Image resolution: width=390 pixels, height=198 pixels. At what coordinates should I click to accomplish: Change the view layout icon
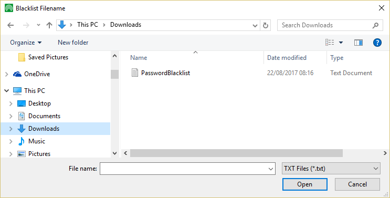pos(330,43)
